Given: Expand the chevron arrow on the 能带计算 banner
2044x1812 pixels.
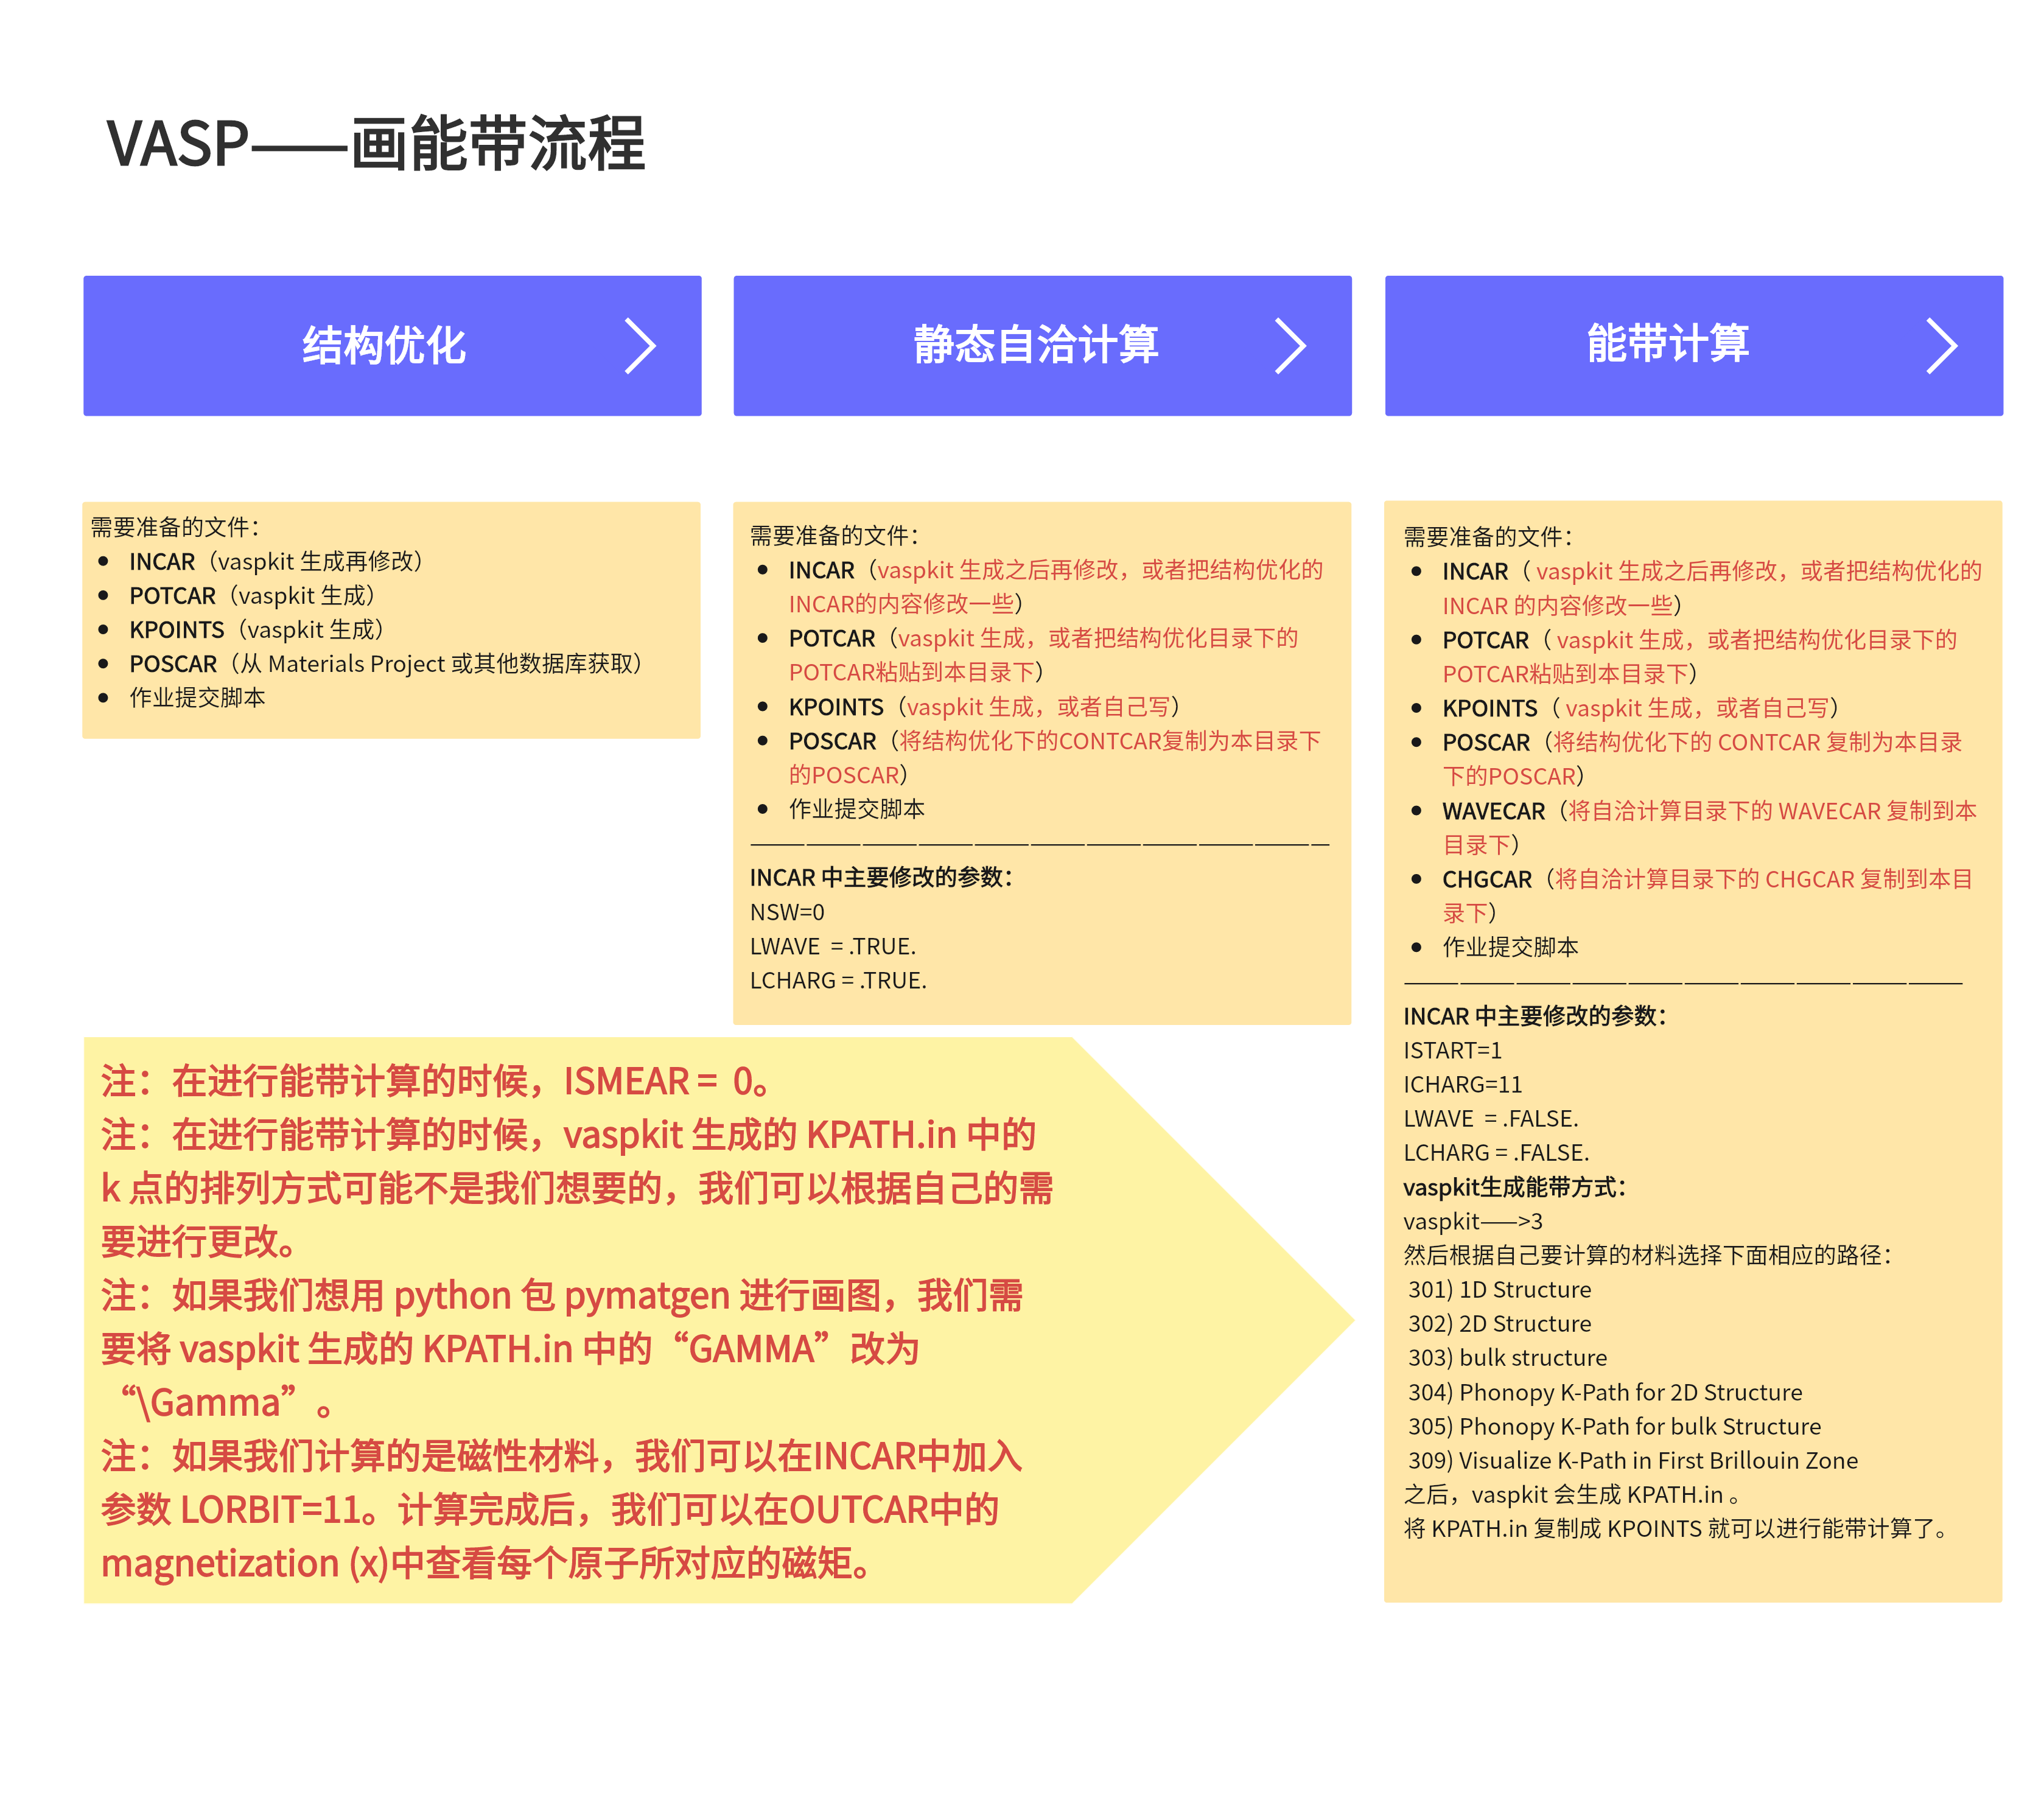Looking at the screenshot, I should tap(1944, 346).
